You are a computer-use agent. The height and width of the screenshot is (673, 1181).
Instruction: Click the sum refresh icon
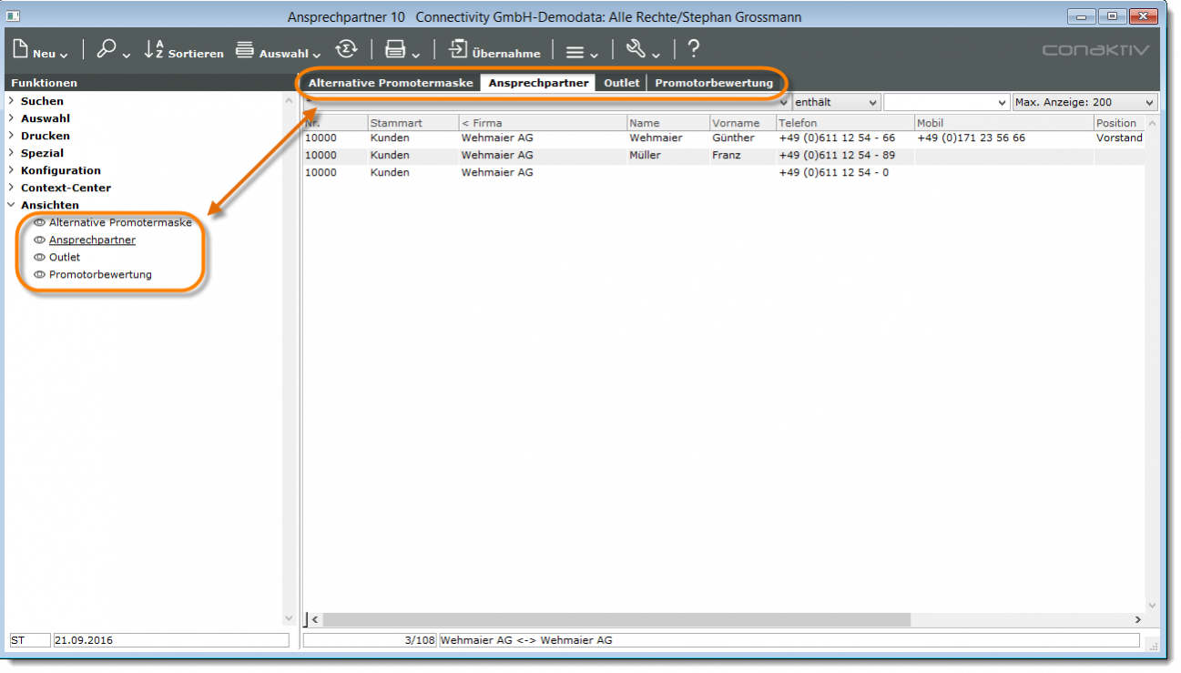(x=346, y=50)
